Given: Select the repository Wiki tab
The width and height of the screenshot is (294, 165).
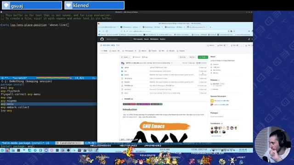Looking at the screenshot, I should 162,51.
